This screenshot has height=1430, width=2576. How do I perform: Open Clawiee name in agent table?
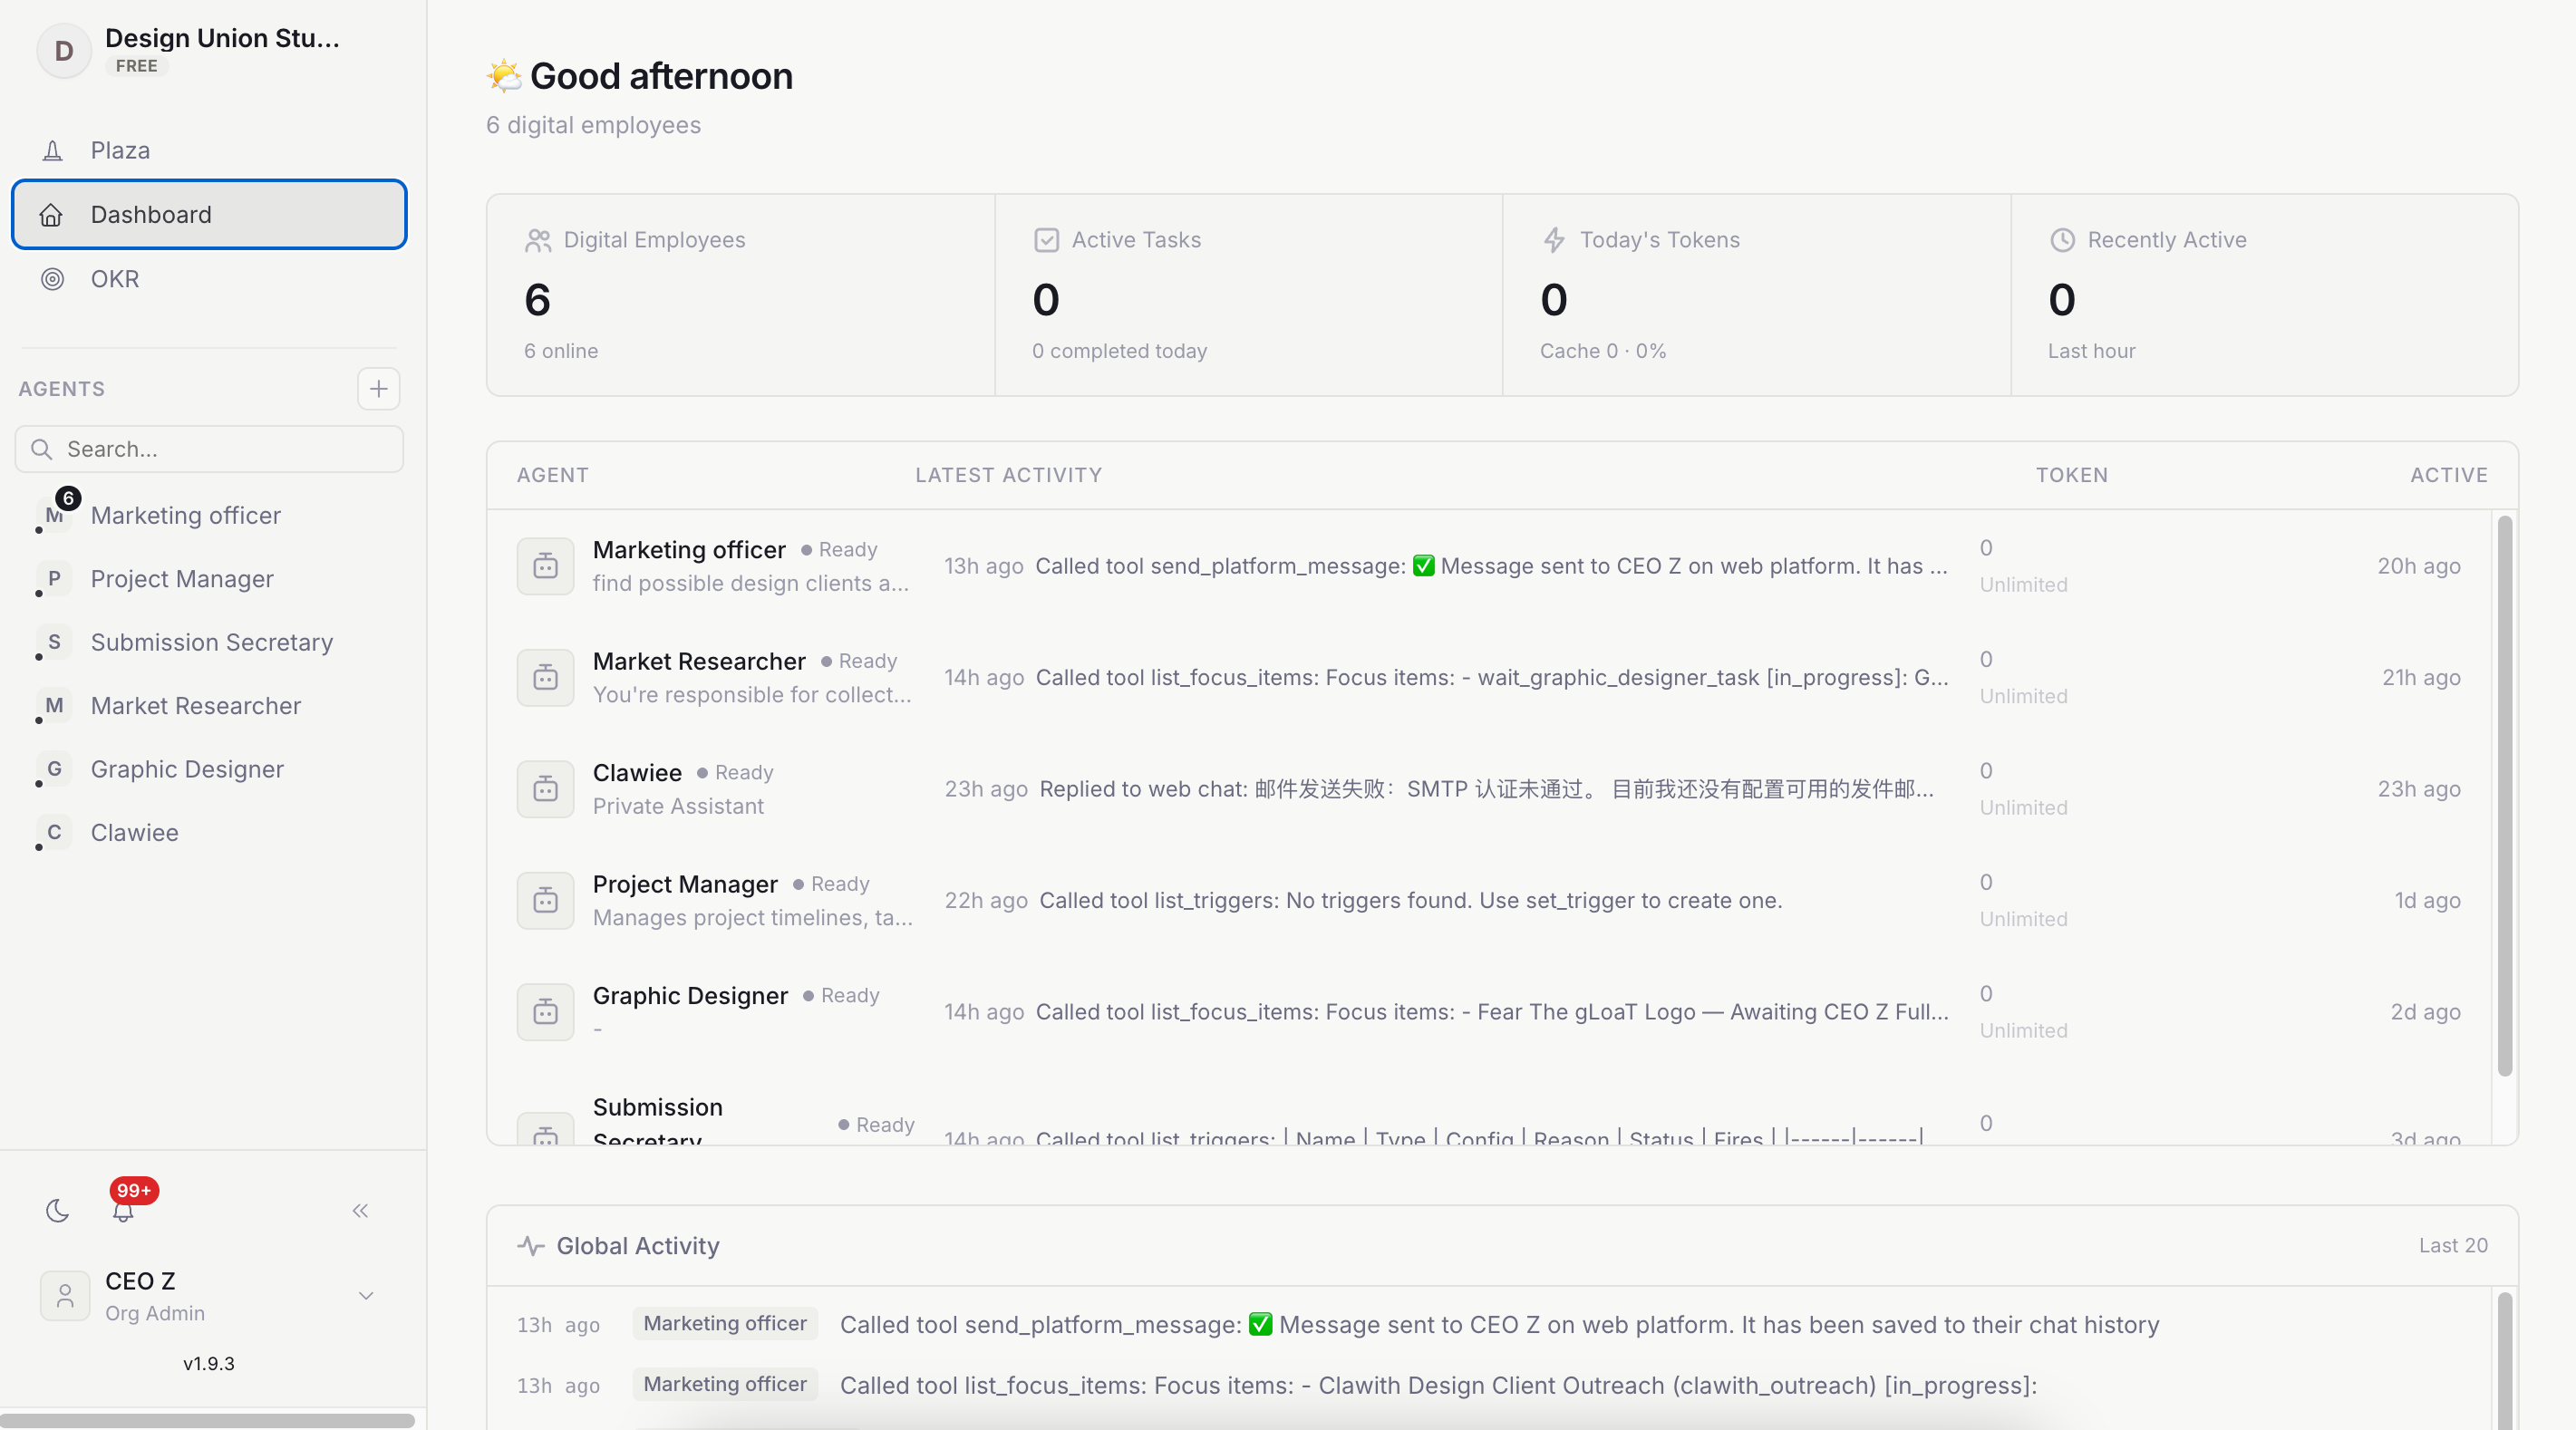[637, 773]
